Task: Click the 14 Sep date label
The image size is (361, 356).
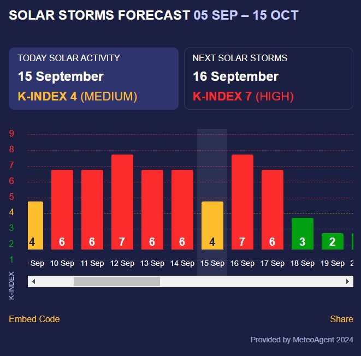Action: [182, 263]
